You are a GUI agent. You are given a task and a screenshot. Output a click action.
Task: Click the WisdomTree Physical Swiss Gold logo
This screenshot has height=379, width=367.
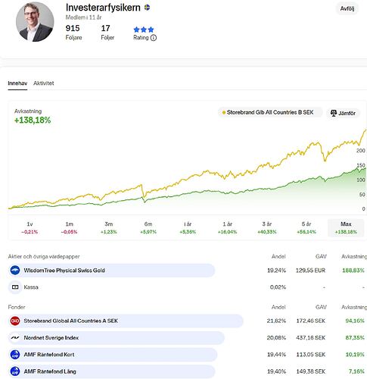click(x=15, y=271)
